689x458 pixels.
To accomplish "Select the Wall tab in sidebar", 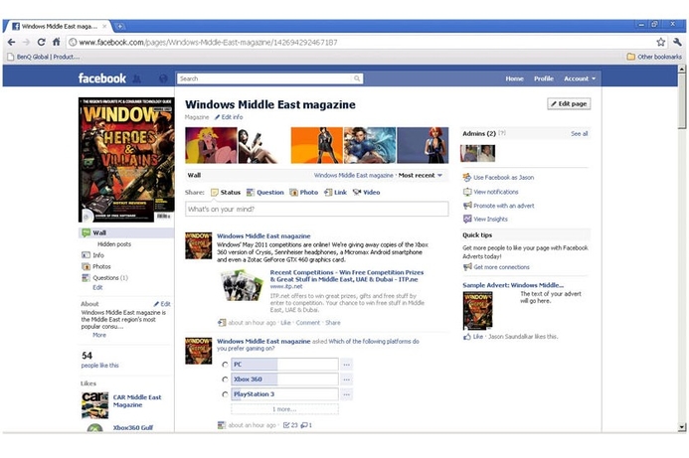I will [x=126, y=232].
